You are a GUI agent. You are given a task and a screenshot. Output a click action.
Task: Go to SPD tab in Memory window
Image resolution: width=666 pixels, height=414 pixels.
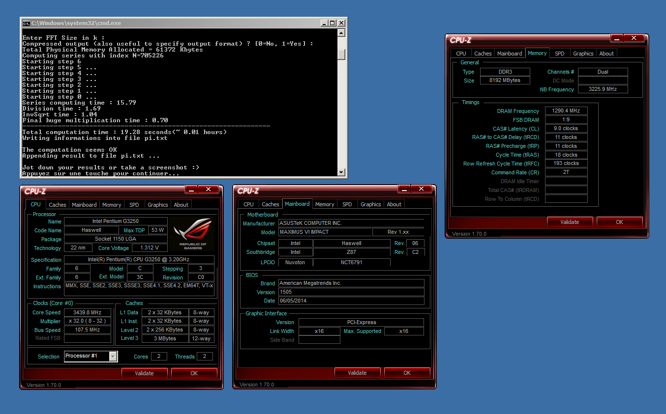point(560,54)
